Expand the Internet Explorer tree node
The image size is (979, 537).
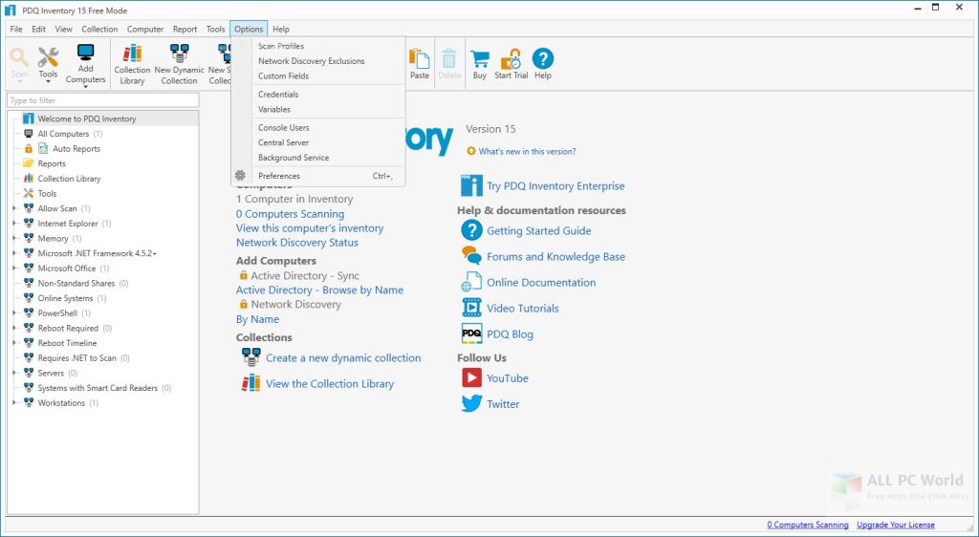[14, 224]
